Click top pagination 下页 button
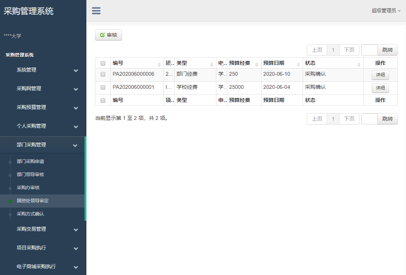 tap(349, 50)
